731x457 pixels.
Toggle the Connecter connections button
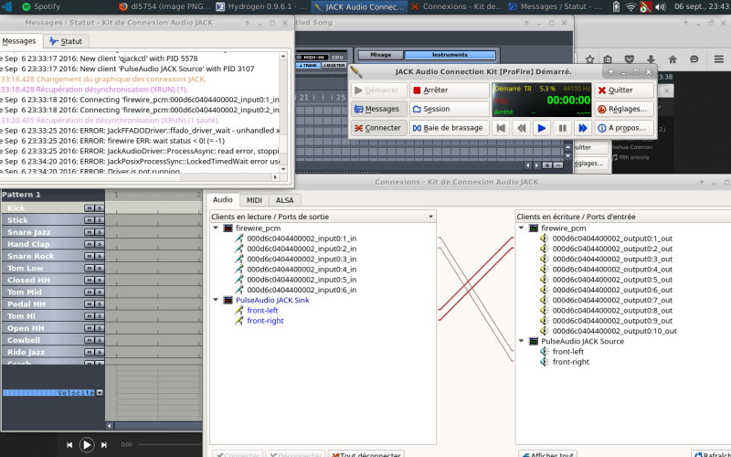coord(378,128)
